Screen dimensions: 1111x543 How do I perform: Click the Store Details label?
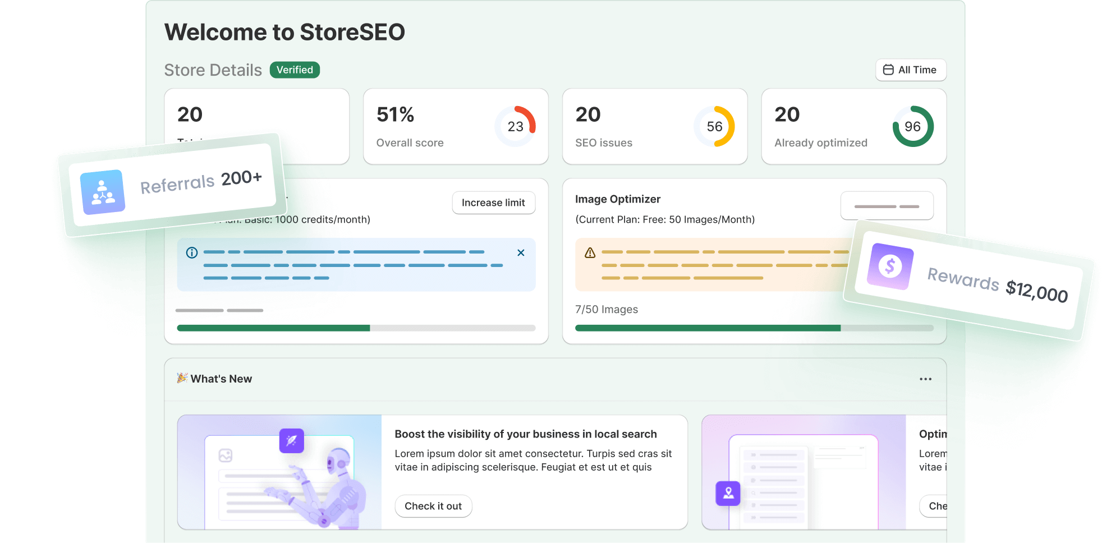213,70
